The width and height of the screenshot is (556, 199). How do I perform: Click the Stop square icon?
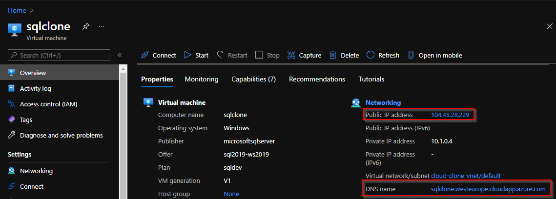(259, 55)
